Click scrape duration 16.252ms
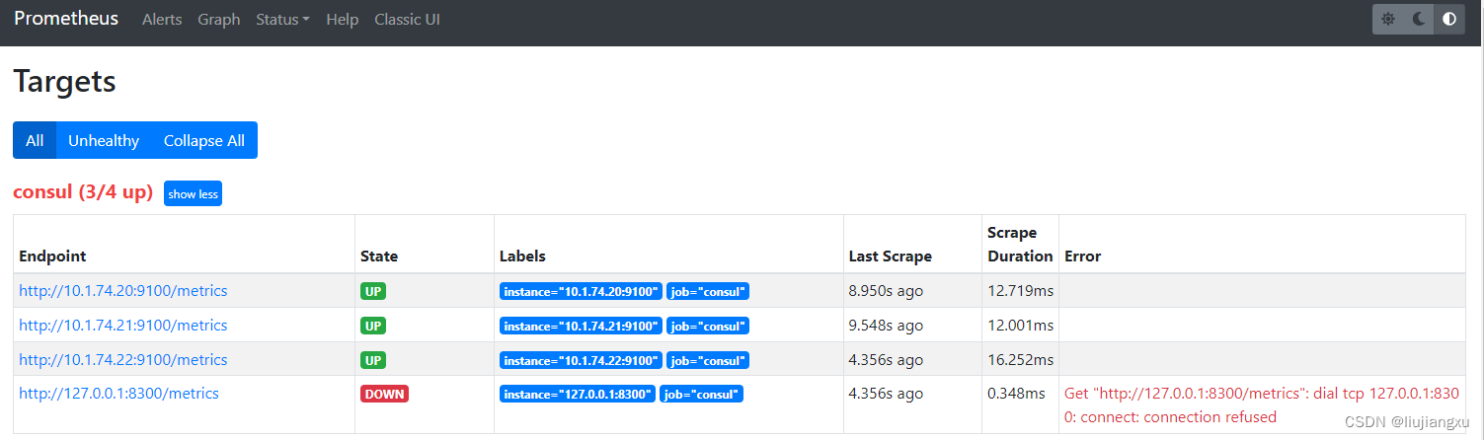1484x440 pixels. pyautogui.click(x=1020, y=360)
